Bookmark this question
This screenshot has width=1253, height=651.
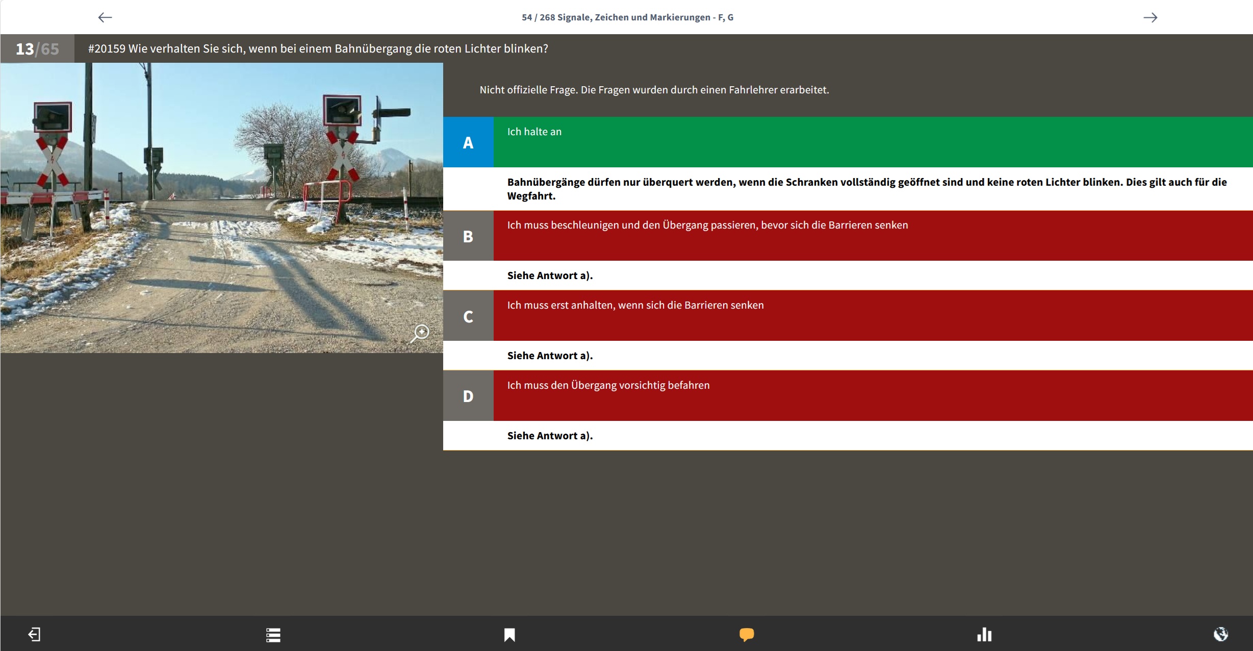(509, 635)
